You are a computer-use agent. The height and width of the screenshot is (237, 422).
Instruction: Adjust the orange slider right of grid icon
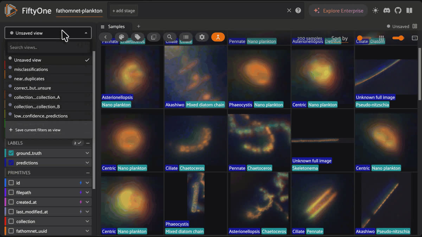tap(398, 38)
